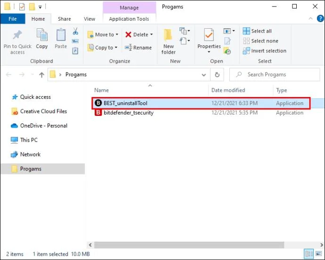Click the Help question mark icon

coord(320,18)
